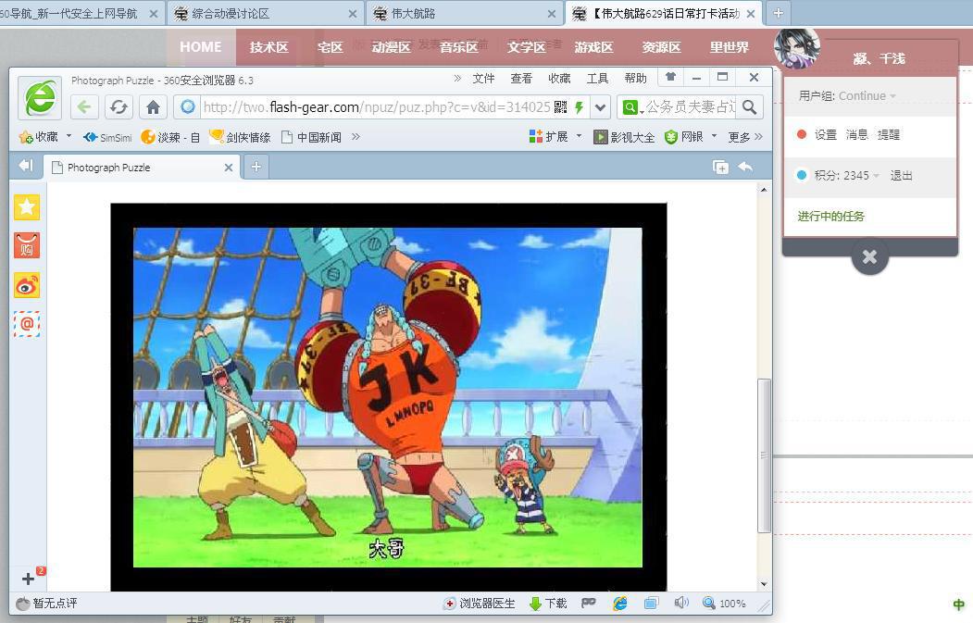The width and height of the screenshot is (973, 623).
Task: Expand the address bar history dropdown
Action: click(601, 107)
